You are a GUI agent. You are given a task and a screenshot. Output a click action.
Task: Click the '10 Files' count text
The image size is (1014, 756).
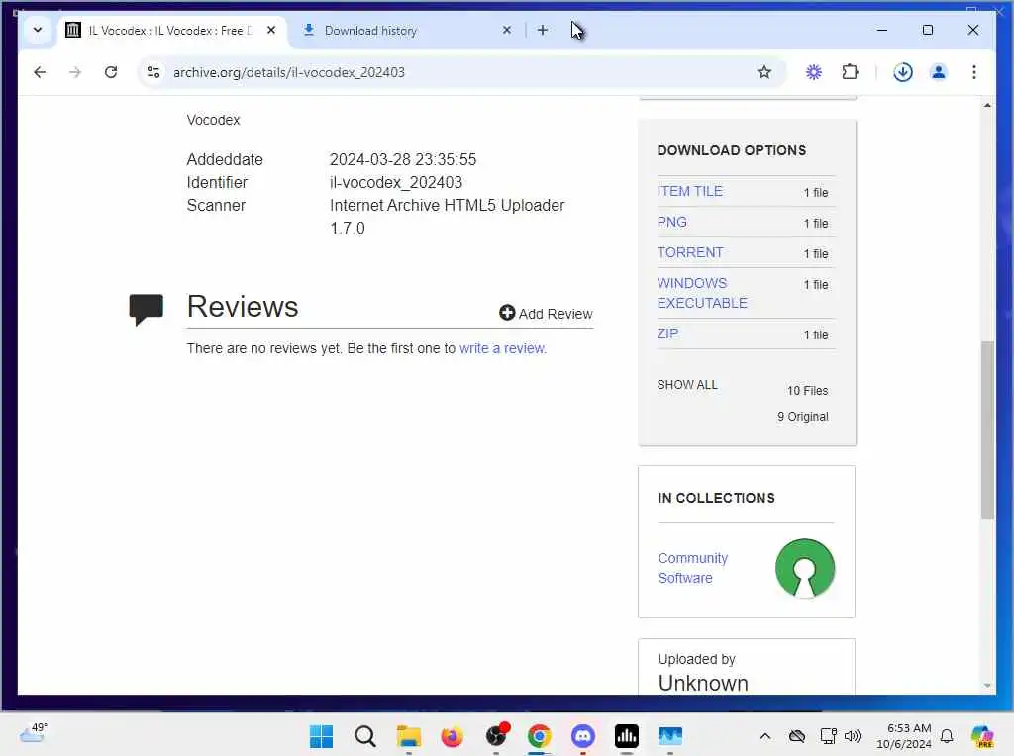point(807,390)
